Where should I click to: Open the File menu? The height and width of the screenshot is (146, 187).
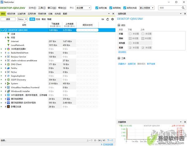[32, 8]
